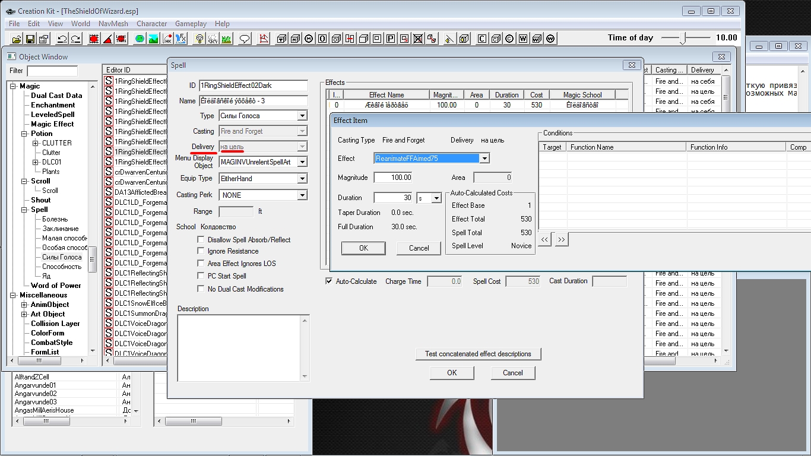Open the Effect dropdown in Effect Item
This screenshot has width=811, height=456.
click(x=484, y=159)
